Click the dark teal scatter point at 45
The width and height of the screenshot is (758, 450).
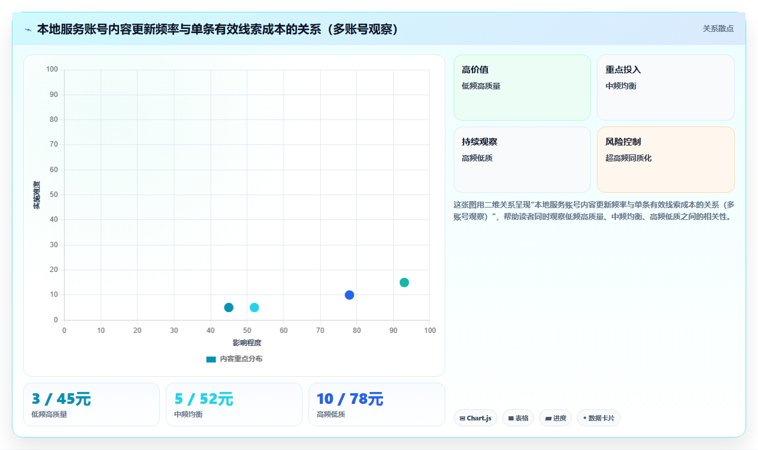click(229, 307)
